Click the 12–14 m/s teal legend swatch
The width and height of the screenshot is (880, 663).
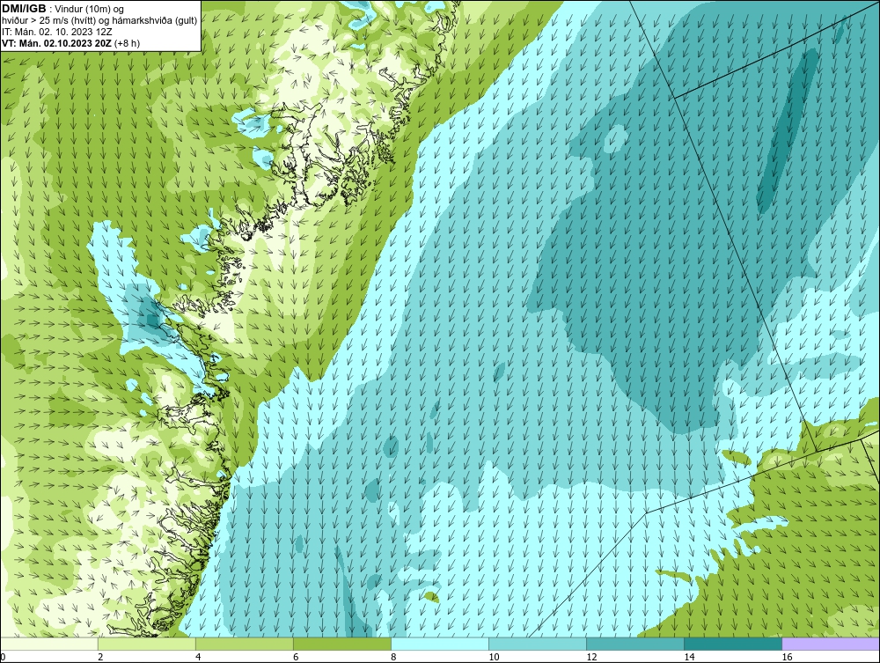tap(635, 644)
